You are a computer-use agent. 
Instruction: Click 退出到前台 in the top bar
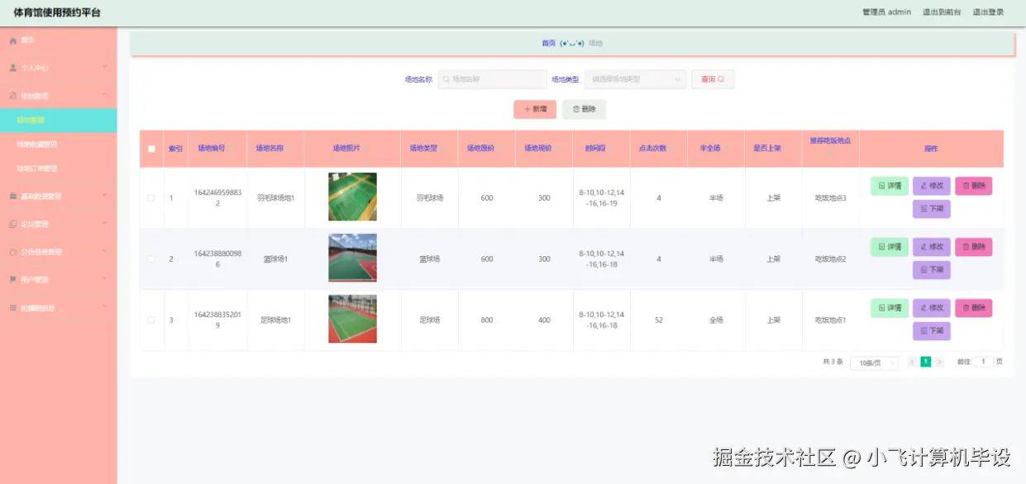click(x=942, y=12)
